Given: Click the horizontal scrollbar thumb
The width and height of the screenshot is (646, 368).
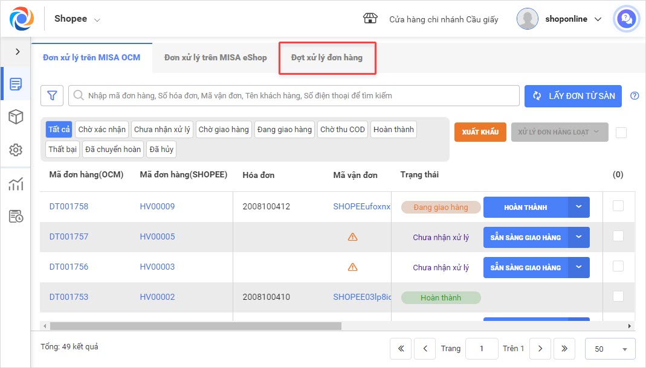Looking at the screenshot, I should [196, 326].
